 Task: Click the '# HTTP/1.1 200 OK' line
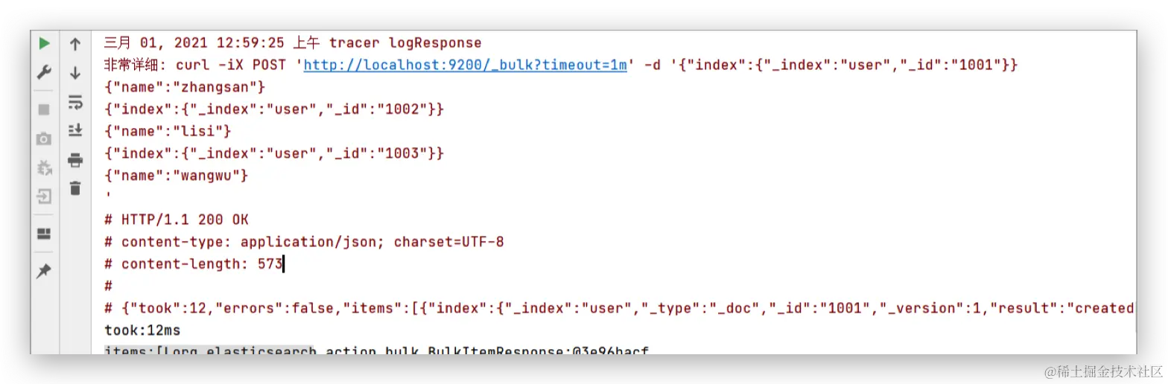[x=177, y=220]
